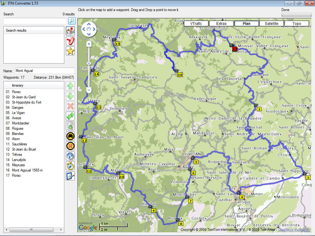Select row 12 St-Jean du Bruel
Image resolution: width=315 pixels, height=236 pixels.
34,149
